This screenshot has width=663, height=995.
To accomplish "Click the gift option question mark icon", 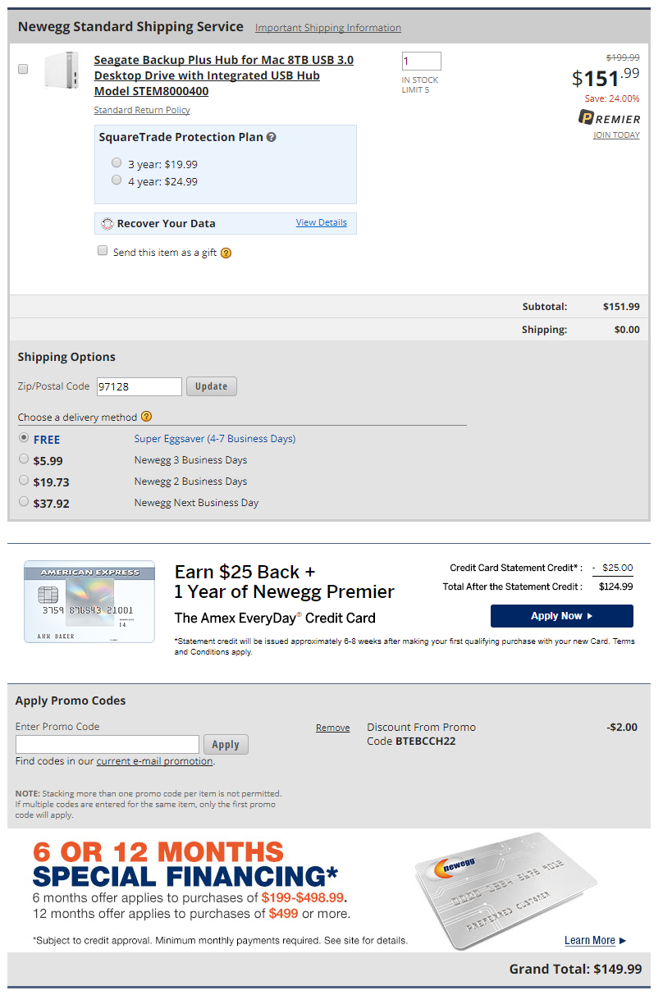I will point(226,253).
